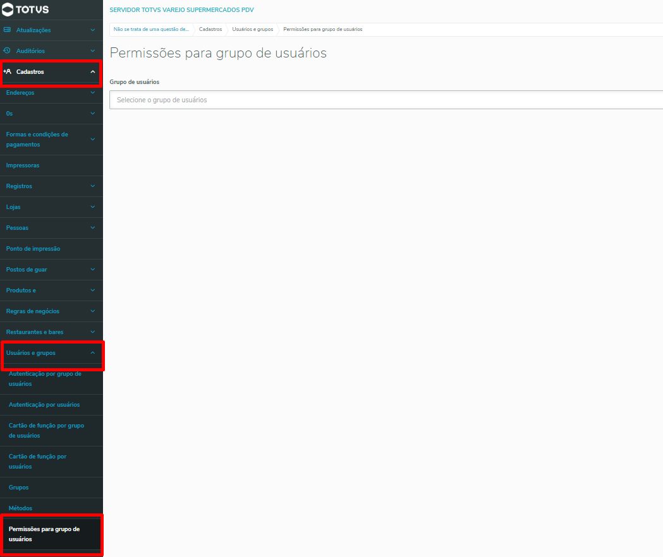This screenshot has height=557, width=663.
Task: Open the Pessoas menu entry
Action: tap(51, 228)
